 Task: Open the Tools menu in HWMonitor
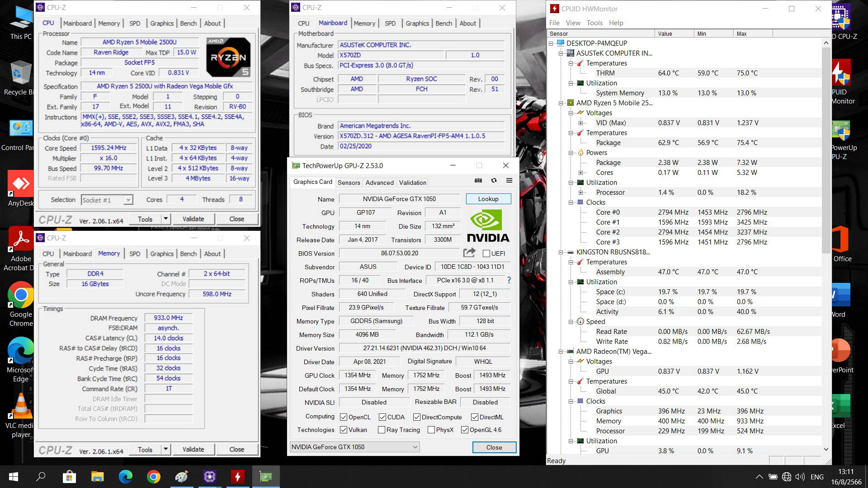point(594,23)
